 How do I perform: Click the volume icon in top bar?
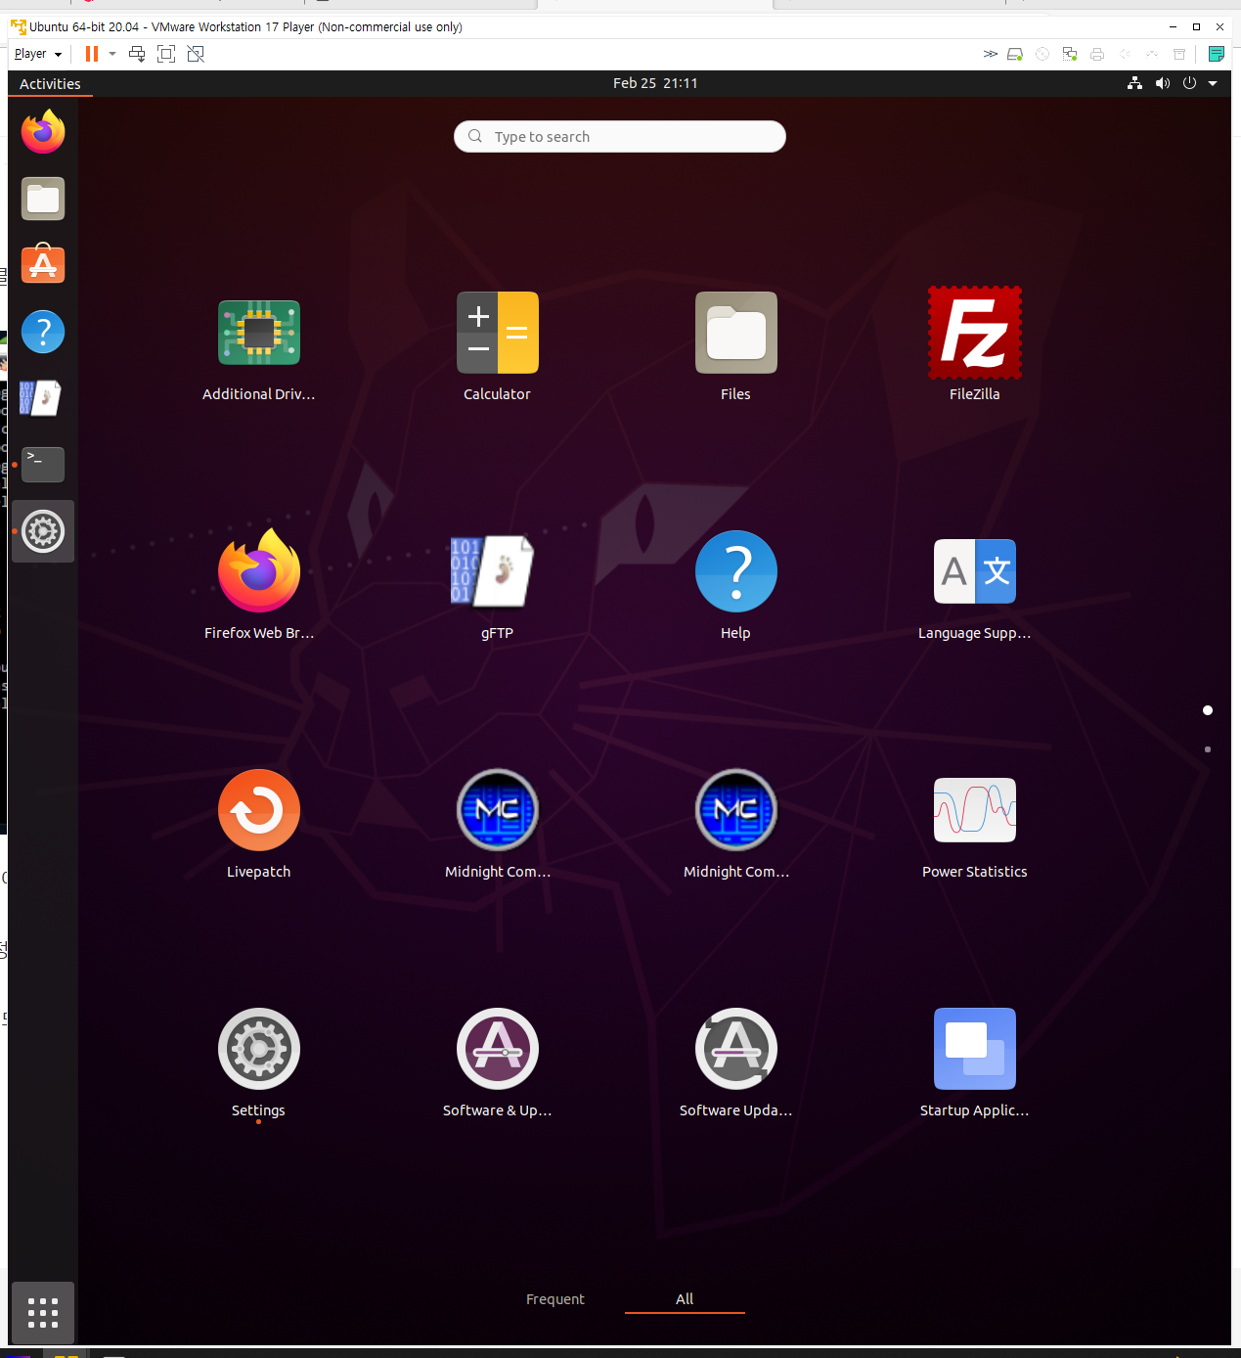click(1162, 83)
